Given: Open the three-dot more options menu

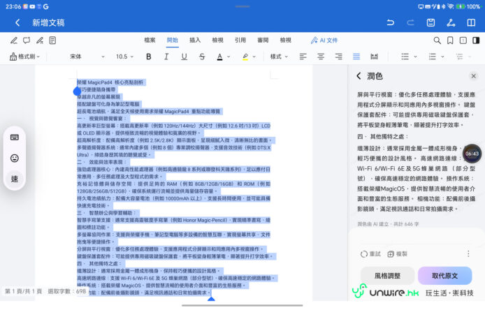Looking at the screenshot, I should (x=468, y=253).
